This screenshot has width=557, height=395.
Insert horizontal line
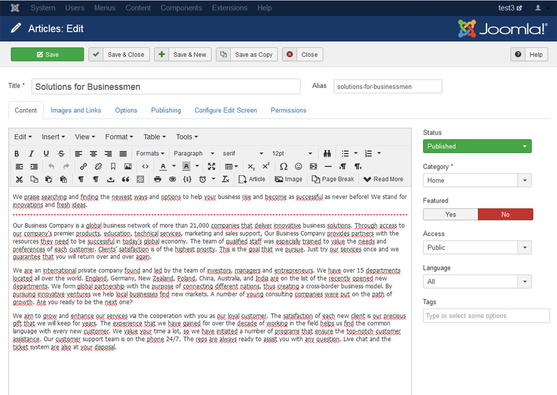(328, 166)
